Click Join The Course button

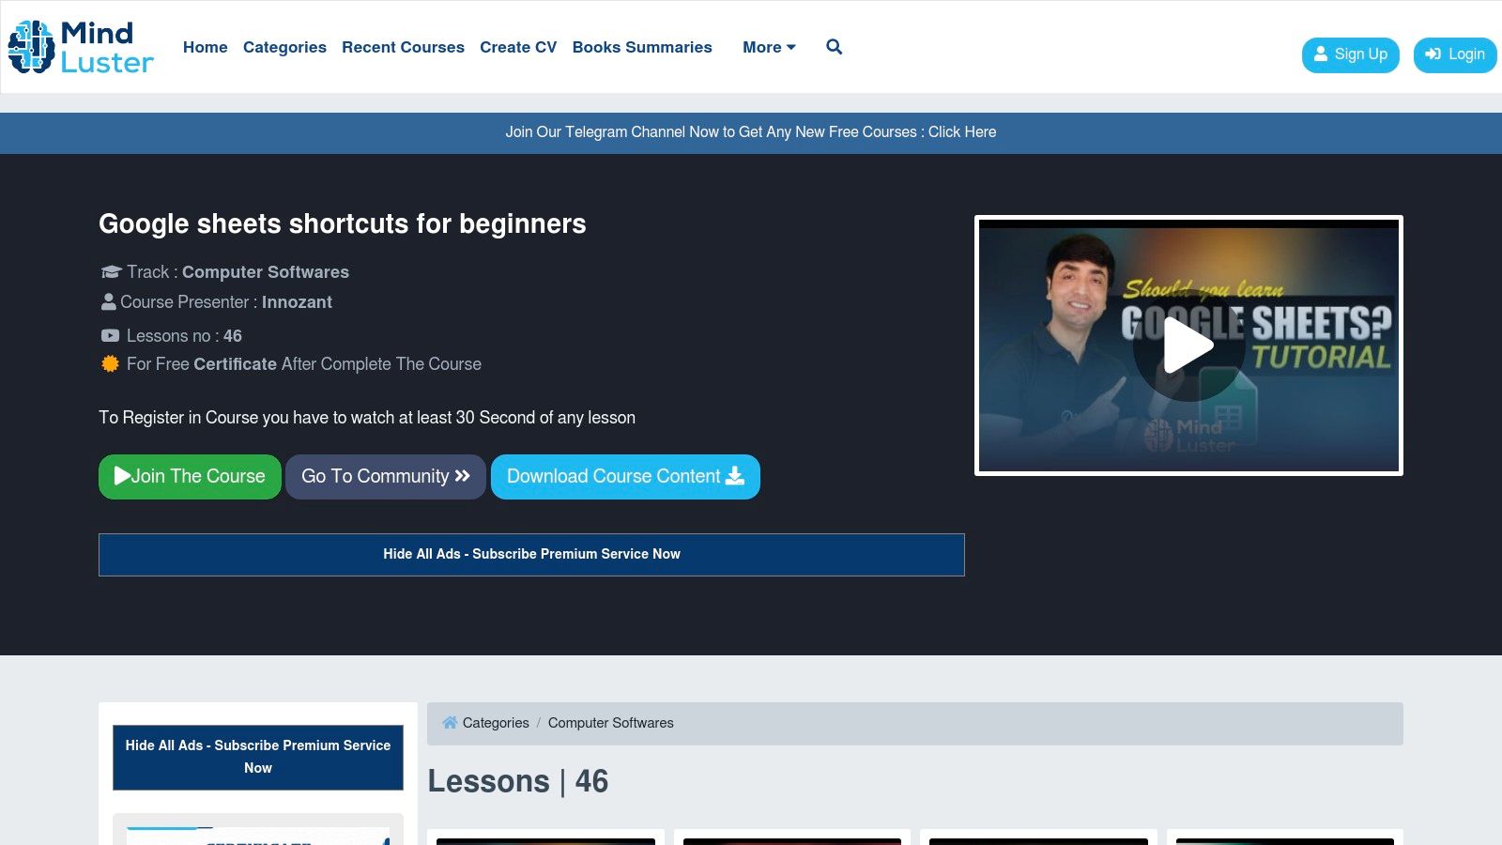[190, 477]
